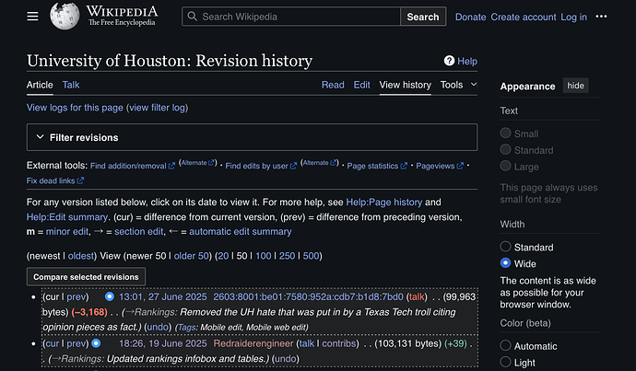Viewport: 636px width, 371px height.
Task: Click the Wikipedia globe logo
Action: click(x=65, y=17)
